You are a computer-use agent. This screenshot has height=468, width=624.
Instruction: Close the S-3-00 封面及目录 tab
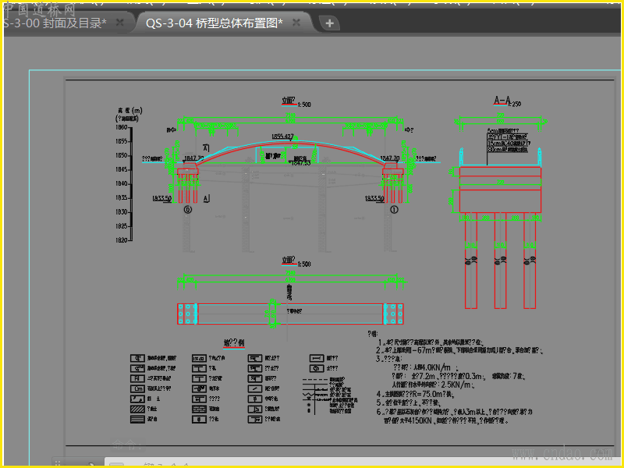pyautogui.click(x=119, y=23)
